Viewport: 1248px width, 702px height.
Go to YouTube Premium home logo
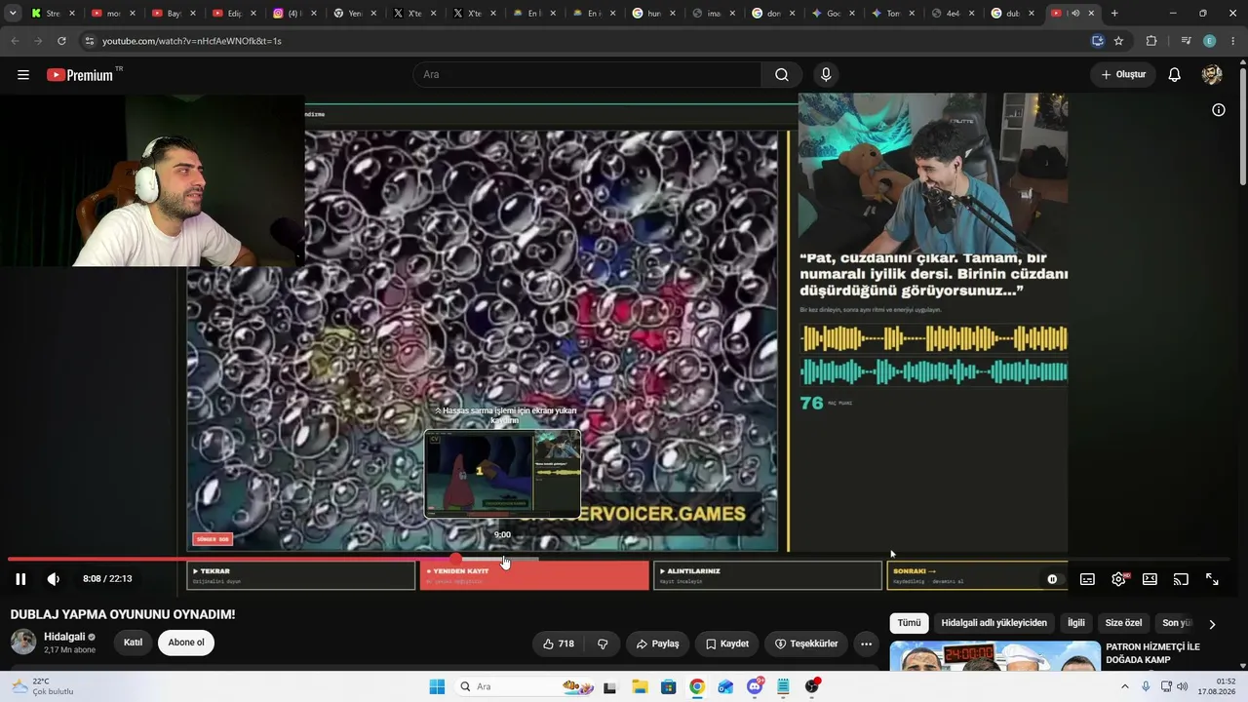coord(80,75)
